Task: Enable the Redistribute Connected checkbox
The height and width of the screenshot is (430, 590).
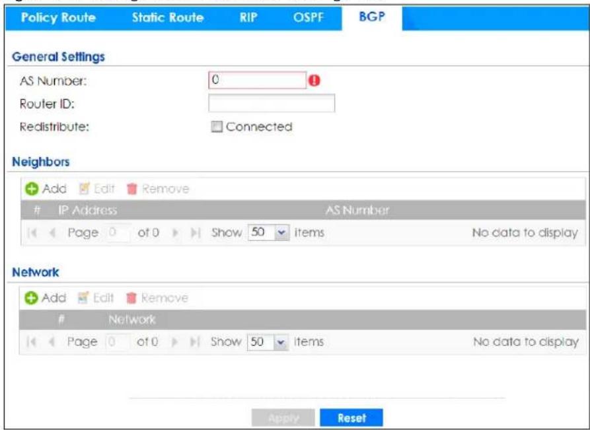Action: (x=217, y=127)
